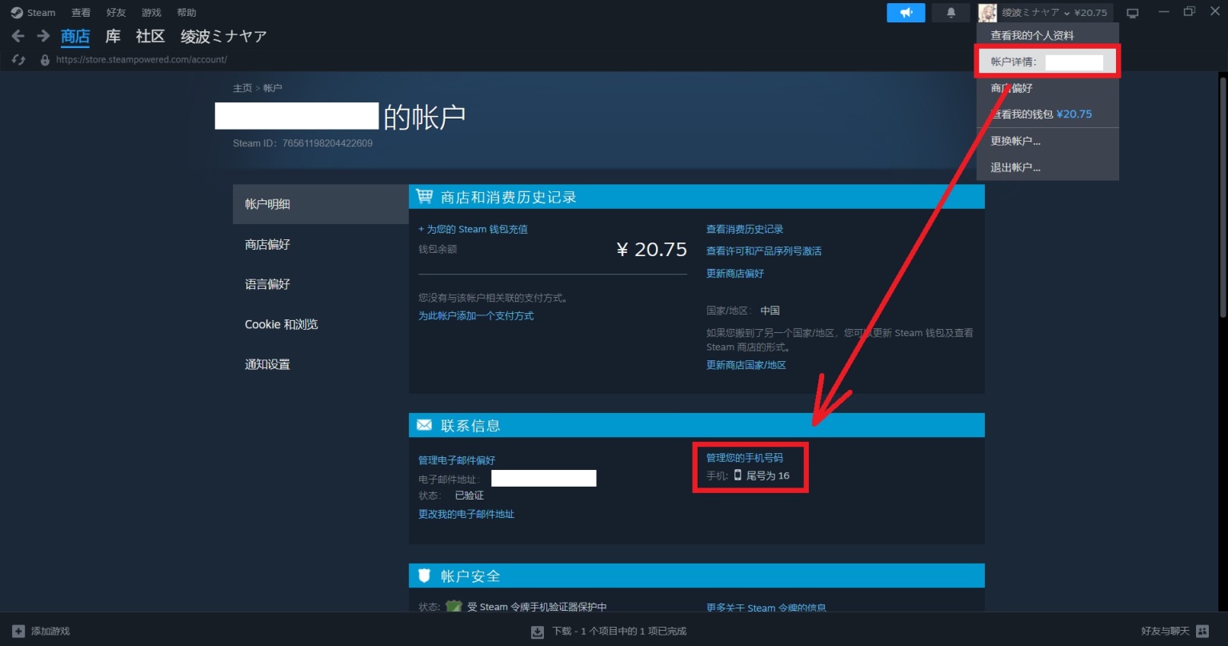The height and width of the screenshot is (646, 1228).
Task: Select Cookie 和浏览 in sidebar
Action: (x=321, y=324)
